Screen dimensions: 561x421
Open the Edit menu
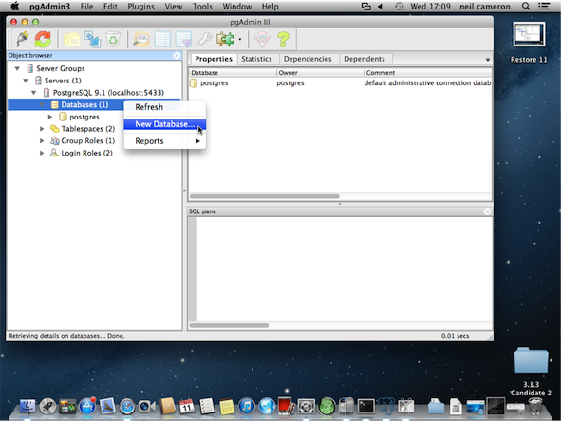(x=110, y=7)
